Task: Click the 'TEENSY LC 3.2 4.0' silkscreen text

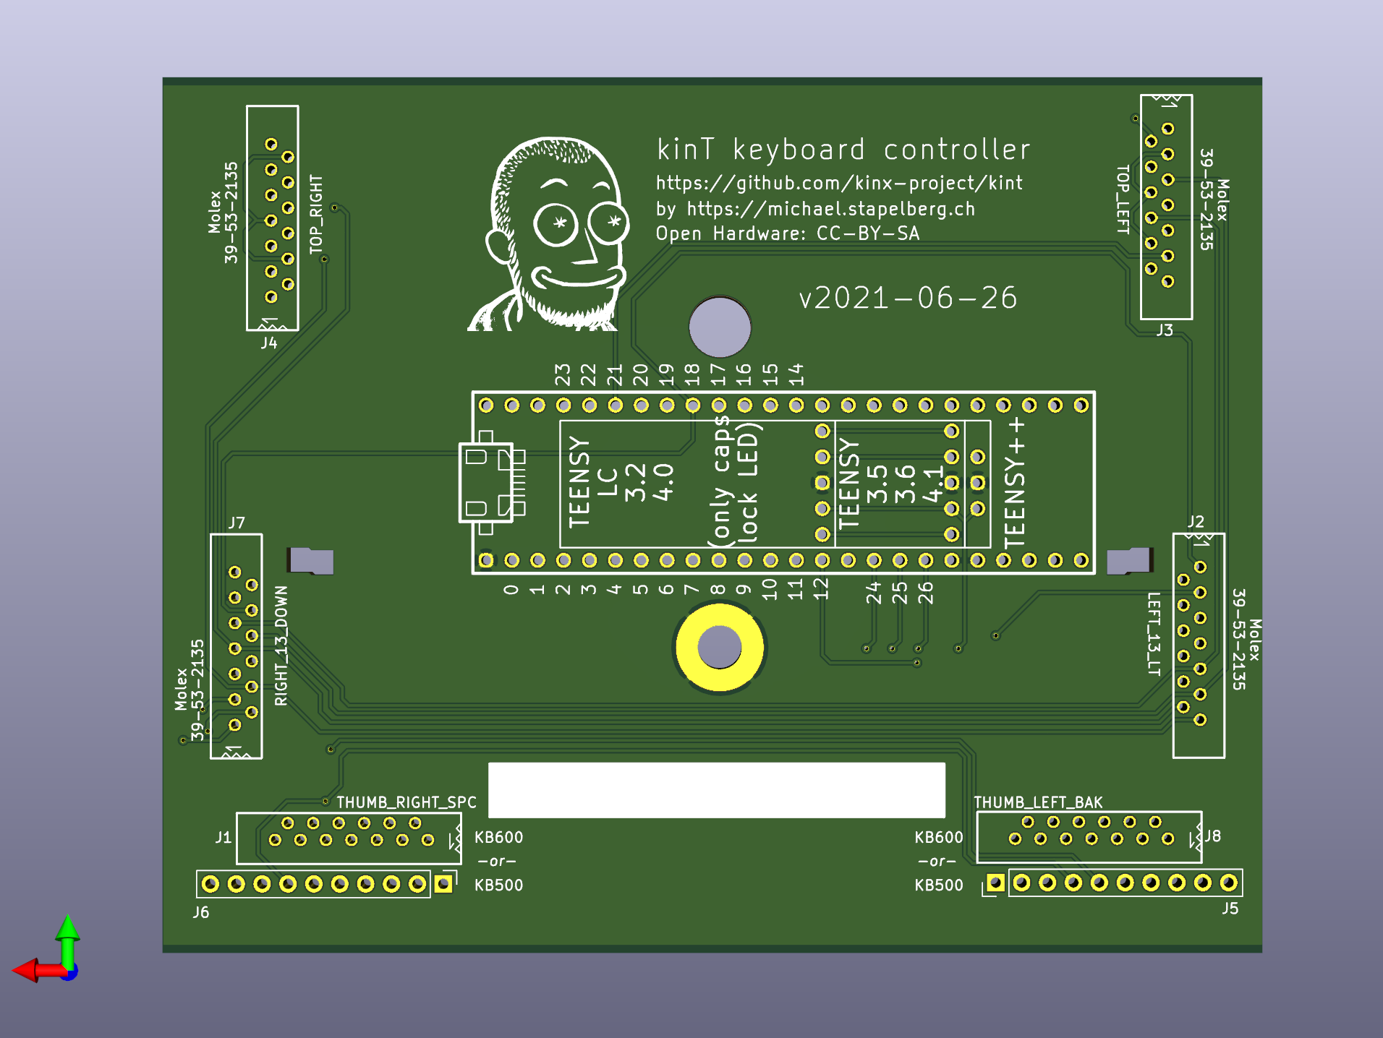Action: [621, 482]
